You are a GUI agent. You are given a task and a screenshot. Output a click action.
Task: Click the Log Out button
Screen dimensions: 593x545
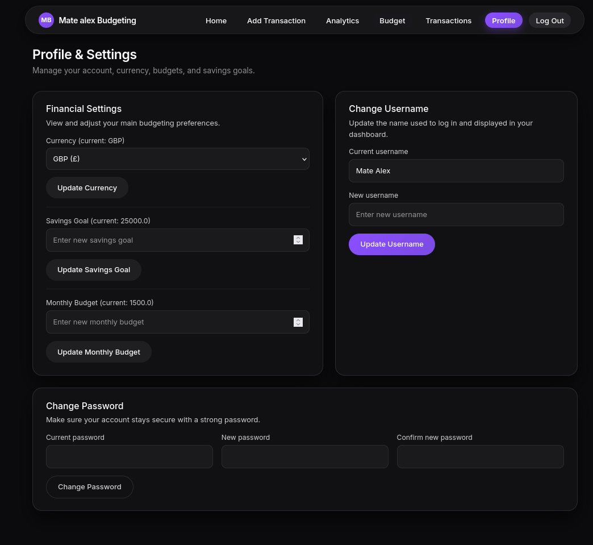pos(549,20)
